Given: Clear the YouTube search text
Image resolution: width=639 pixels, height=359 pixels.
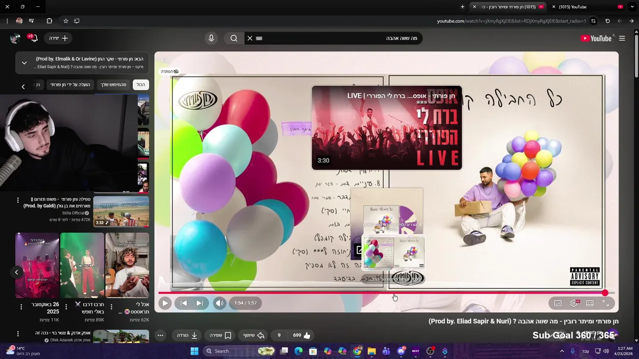Looking at the screenshot, I should [x=250, y=38].
